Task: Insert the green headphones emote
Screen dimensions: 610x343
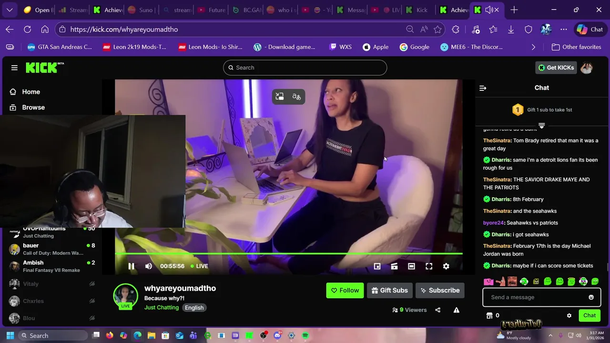Action: pos(524,282)
